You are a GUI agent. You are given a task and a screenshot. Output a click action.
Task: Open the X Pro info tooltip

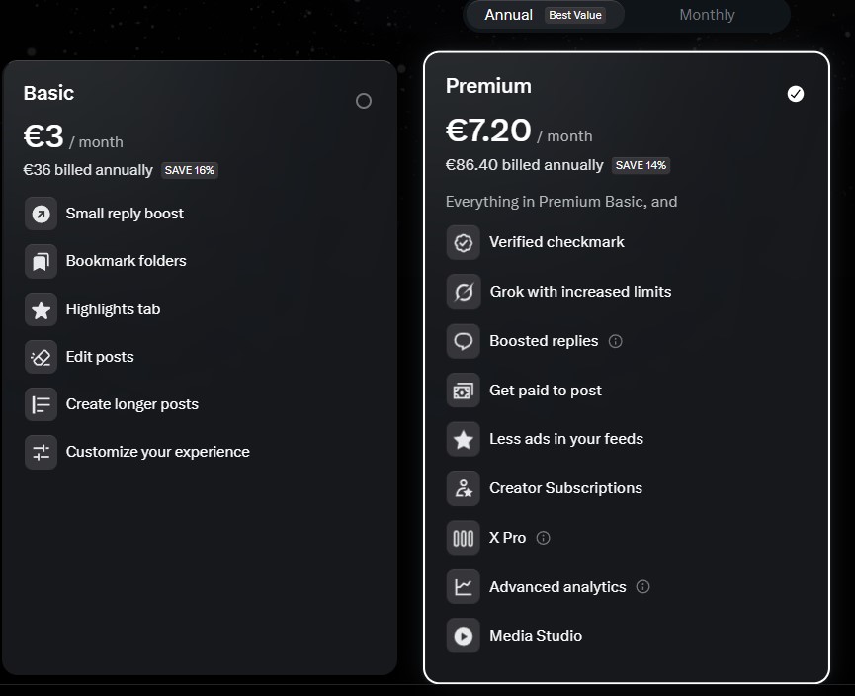(543, 538)
